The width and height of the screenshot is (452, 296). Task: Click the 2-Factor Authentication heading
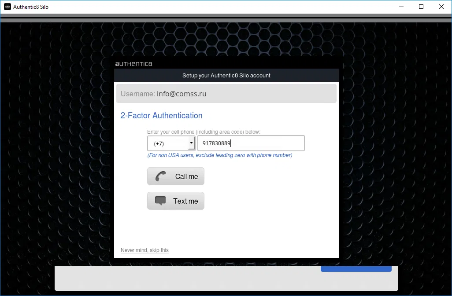pos(161,115)
